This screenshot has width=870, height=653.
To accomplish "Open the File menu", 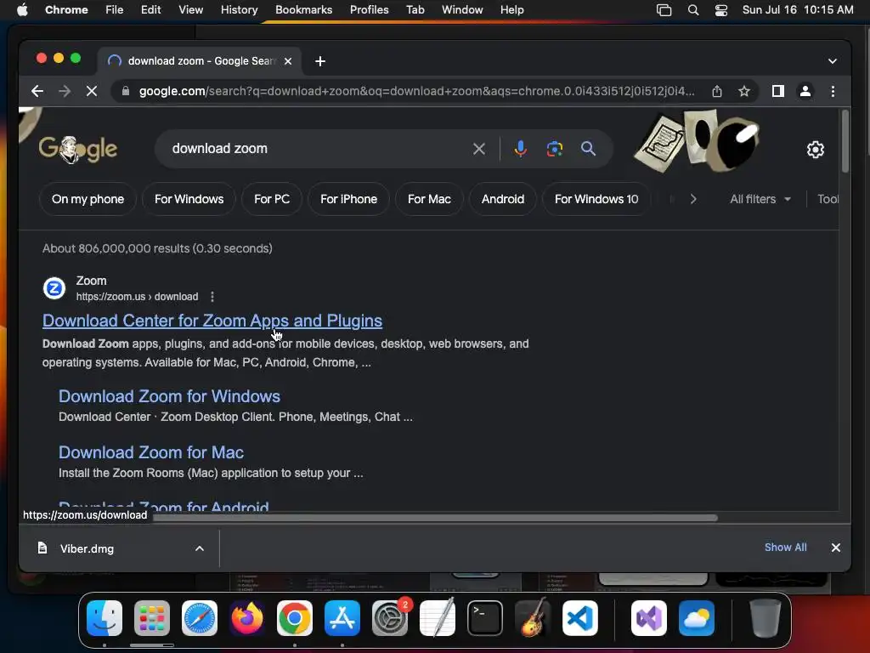I will (x=115, y=10).
